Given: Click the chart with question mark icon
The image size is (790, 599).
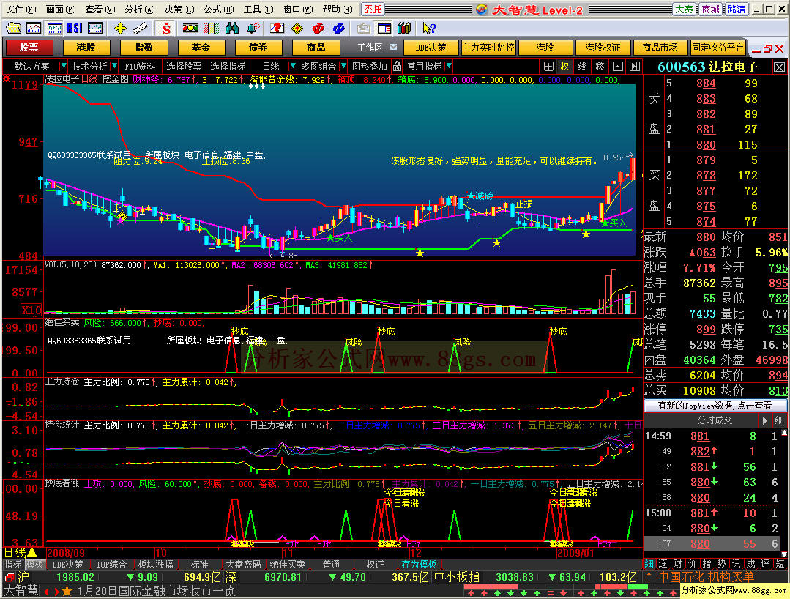Looking at the screenshot, I should [x=277, y=29].
